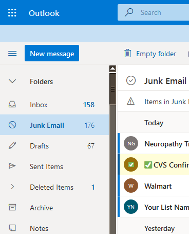Toggle the hamburger navigation pane icon
The width and height of the screenshot is (189, 234).
click(x=12, y=54)
